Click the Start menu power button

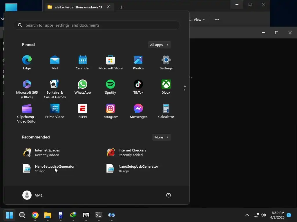click(169, 195)
